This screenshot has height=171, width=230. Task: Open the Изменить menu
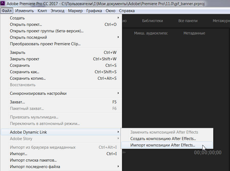tap(24, 11)
